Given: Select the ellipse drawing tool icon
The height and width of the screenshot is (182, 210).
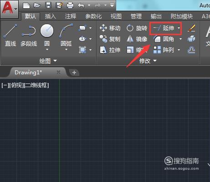Looking at the screenshot, I should click(x=82, y=39).
